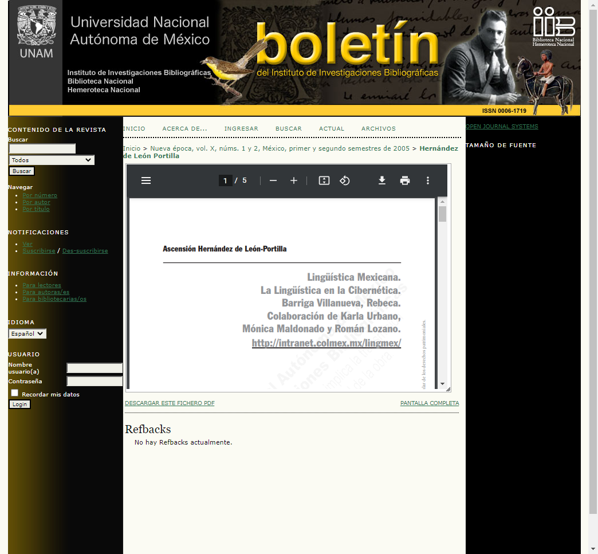This screenshot has height=554, width=598.
Task: Zoom out the PDF with minus icon
Action: coord(273,180)
